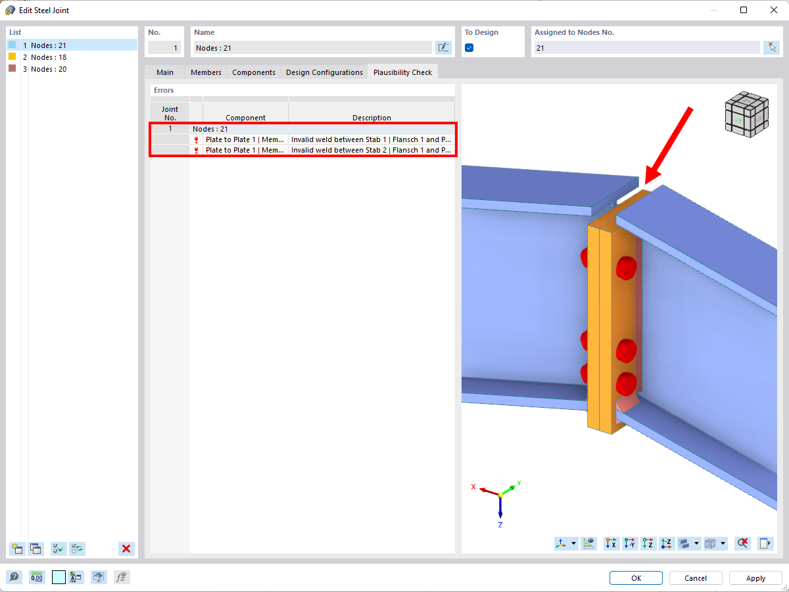The width and height of the screenshot is (789, 592).
Task: Click joint number 1 cell in errors
Action: (x=170, y=129)
